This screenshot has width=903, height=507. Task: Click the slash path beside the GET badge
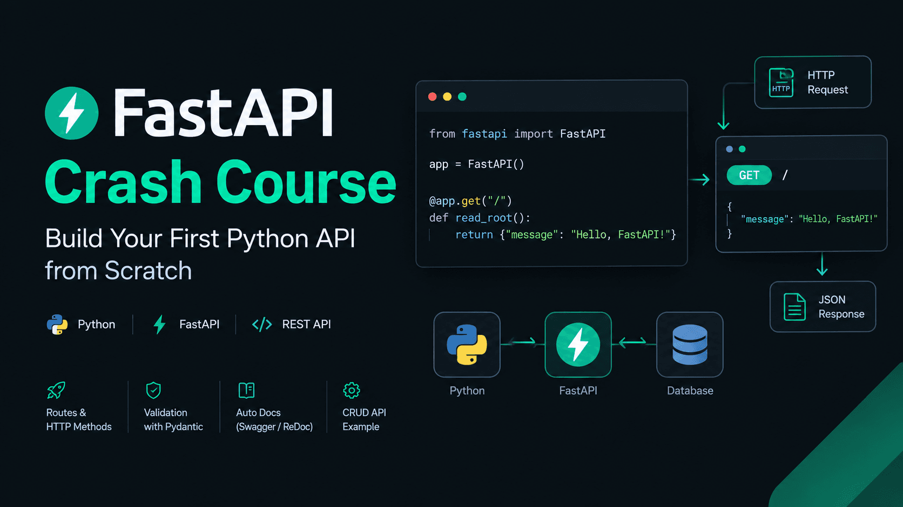tap(785, 175)
